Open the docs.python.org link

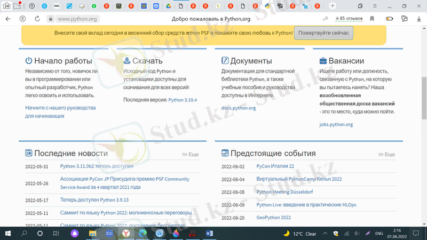coord(239,108)
